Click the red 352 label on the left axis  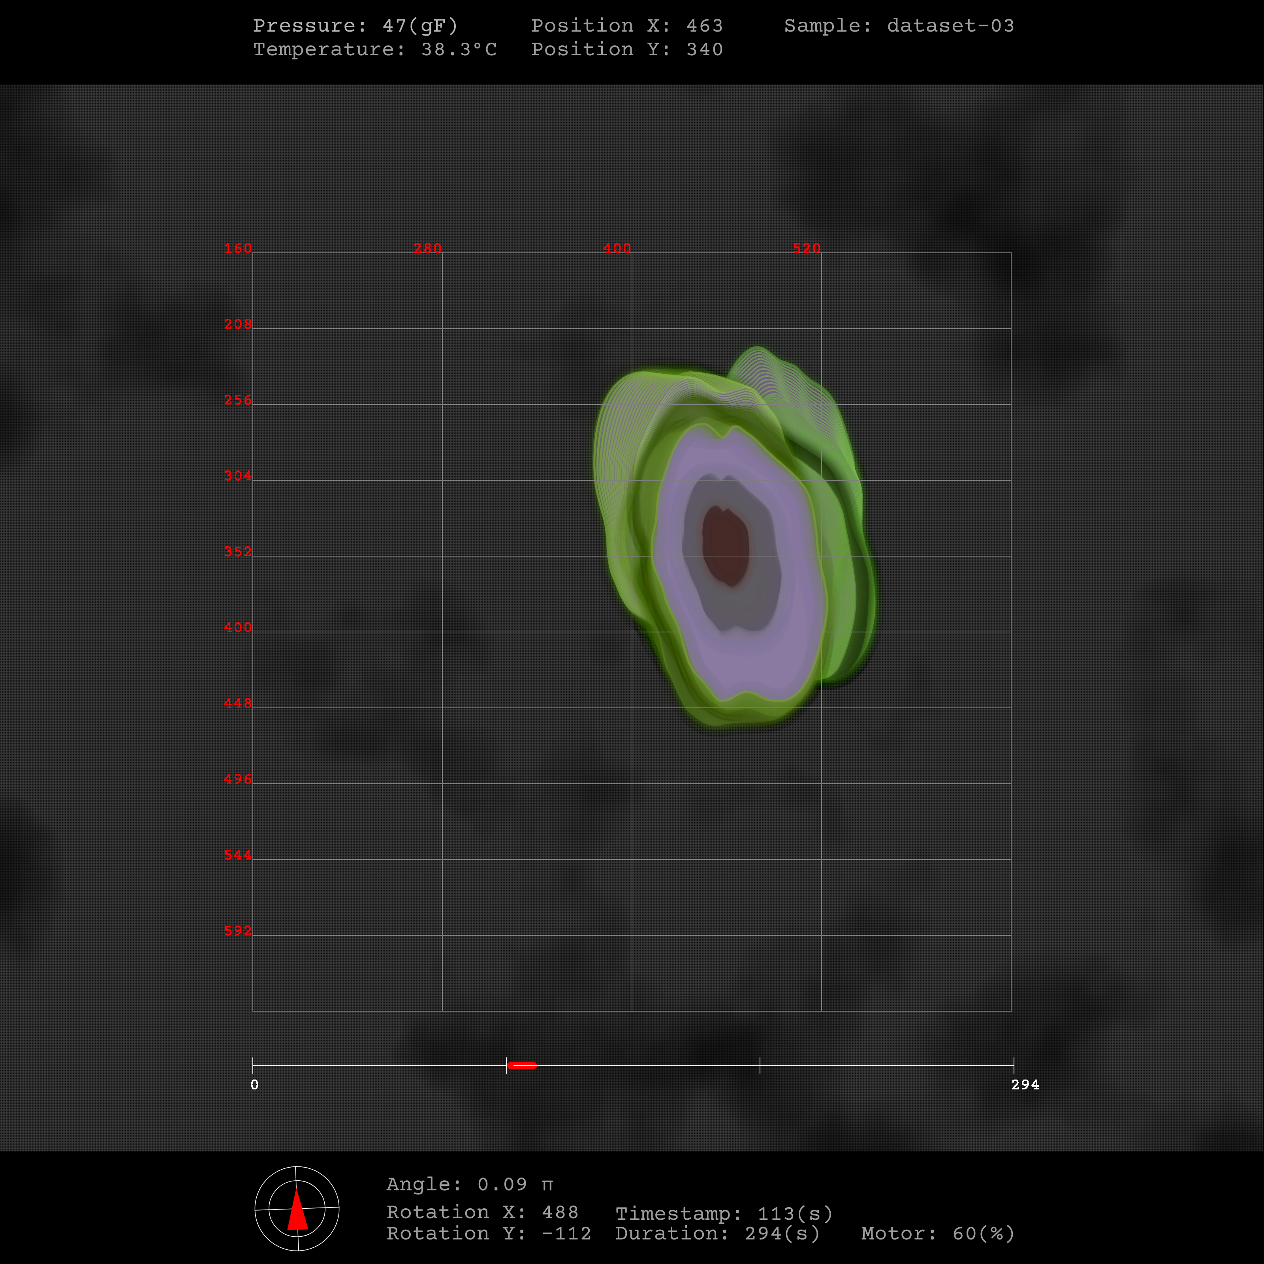[237, 551]
